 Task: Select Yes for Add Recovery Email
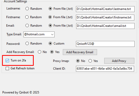55,52
